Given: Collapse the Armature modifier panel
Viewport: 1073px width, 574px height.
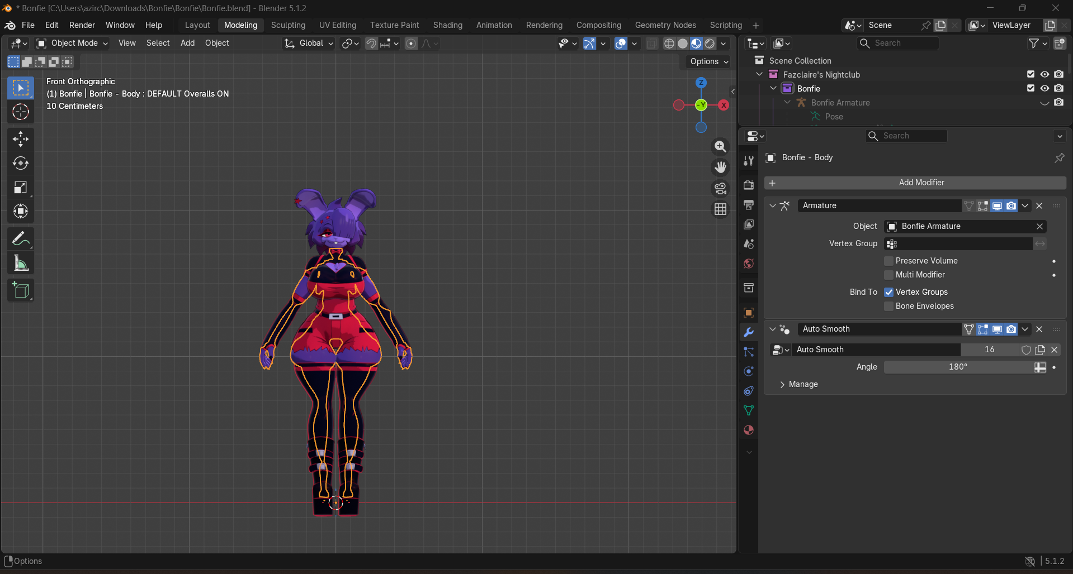Looking at the screenshot, I should (x=772, y=206).
